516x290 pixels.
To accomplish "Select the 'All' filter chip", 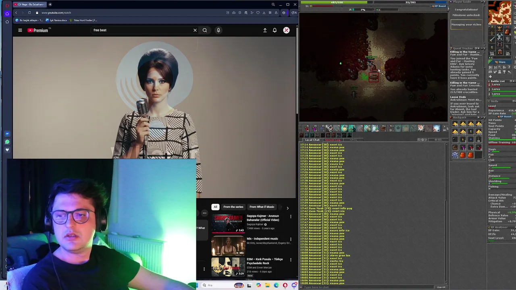I will tap(215, 207).
